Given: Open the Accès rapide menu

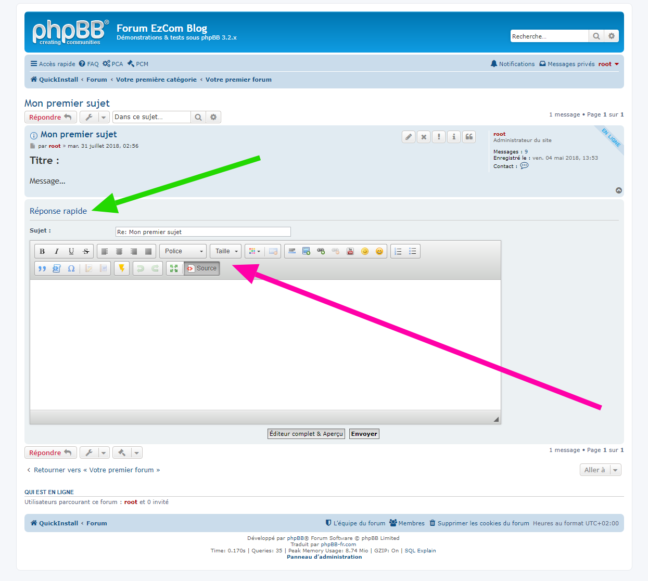Looking at the screenshot, I should [53, 64].
